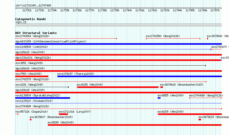Open the esv8655 (Ahn2009) label
This screenshot has width=229, height=135.
(171, 95)
